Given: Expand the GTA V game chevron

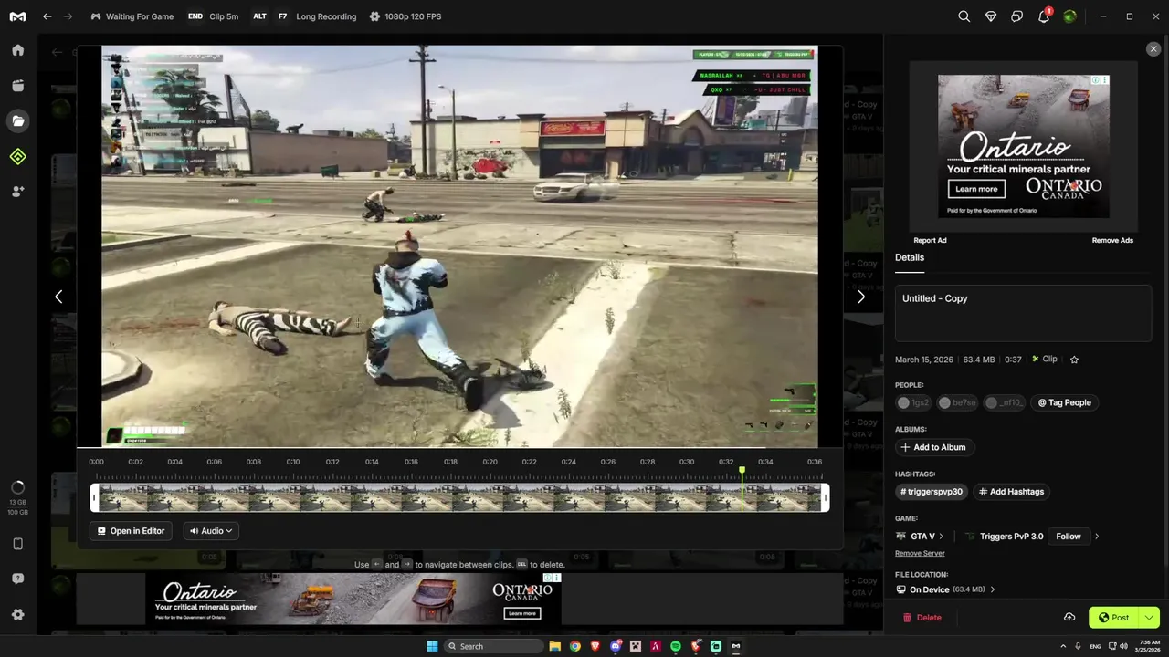Looking at the screenshot, I should 941,537.
